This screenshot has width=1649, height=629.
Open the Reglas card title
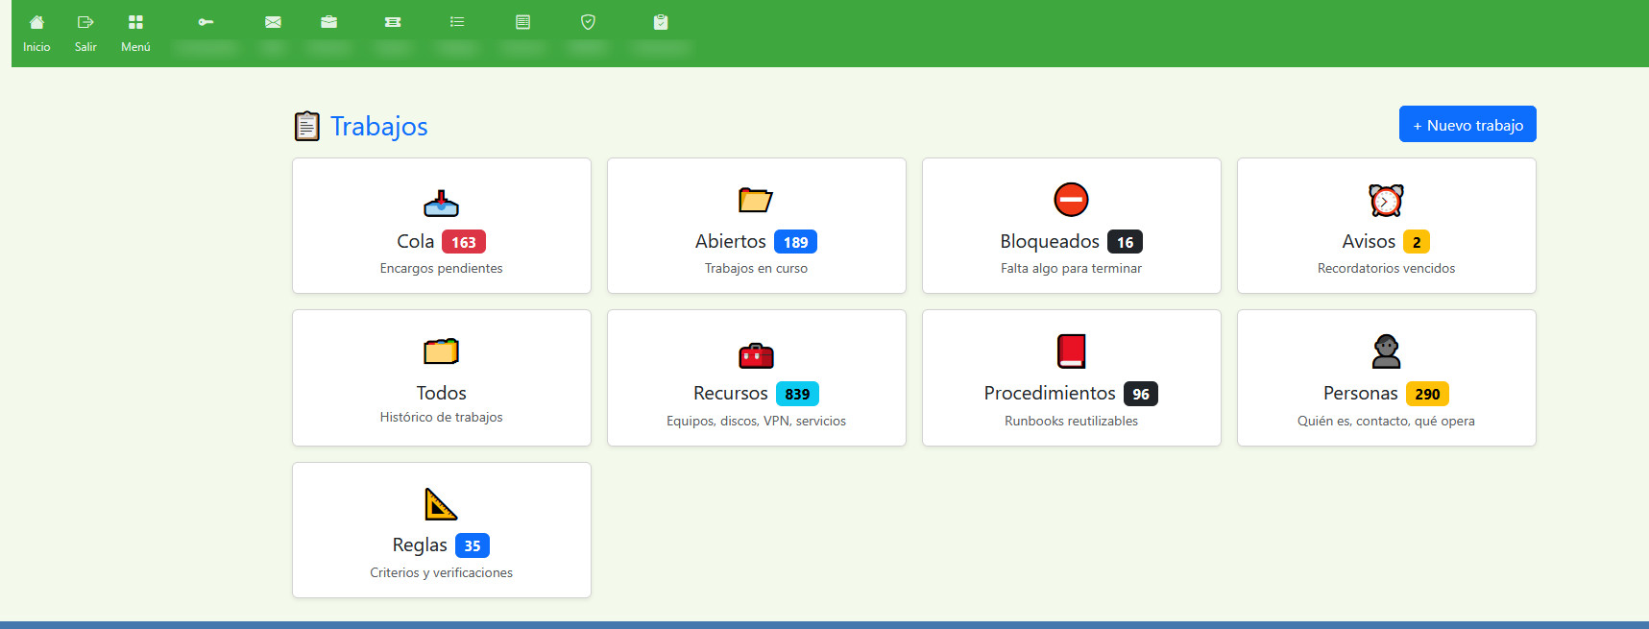point(420,544)
